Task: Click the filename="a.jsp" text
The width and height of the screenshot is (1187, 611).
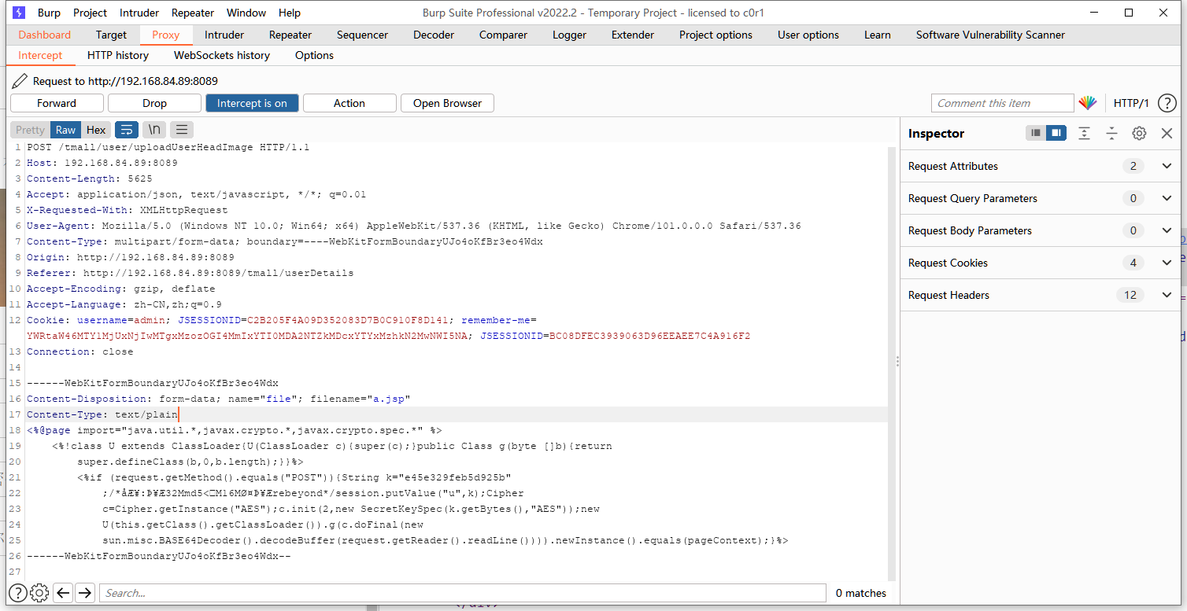Action: tap(361, 399)
